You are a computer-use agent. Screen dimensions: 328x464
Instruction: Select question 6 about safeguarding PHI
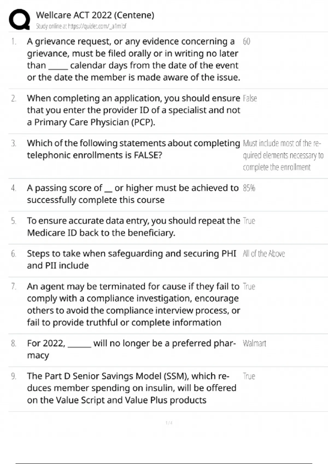(131, 259)
